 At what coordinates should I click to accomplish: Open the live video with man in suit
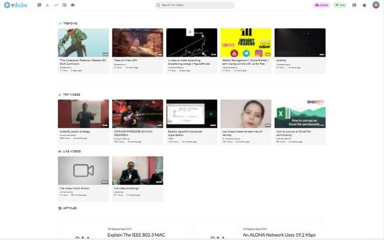pyautogui.click(x=138, y=171)
